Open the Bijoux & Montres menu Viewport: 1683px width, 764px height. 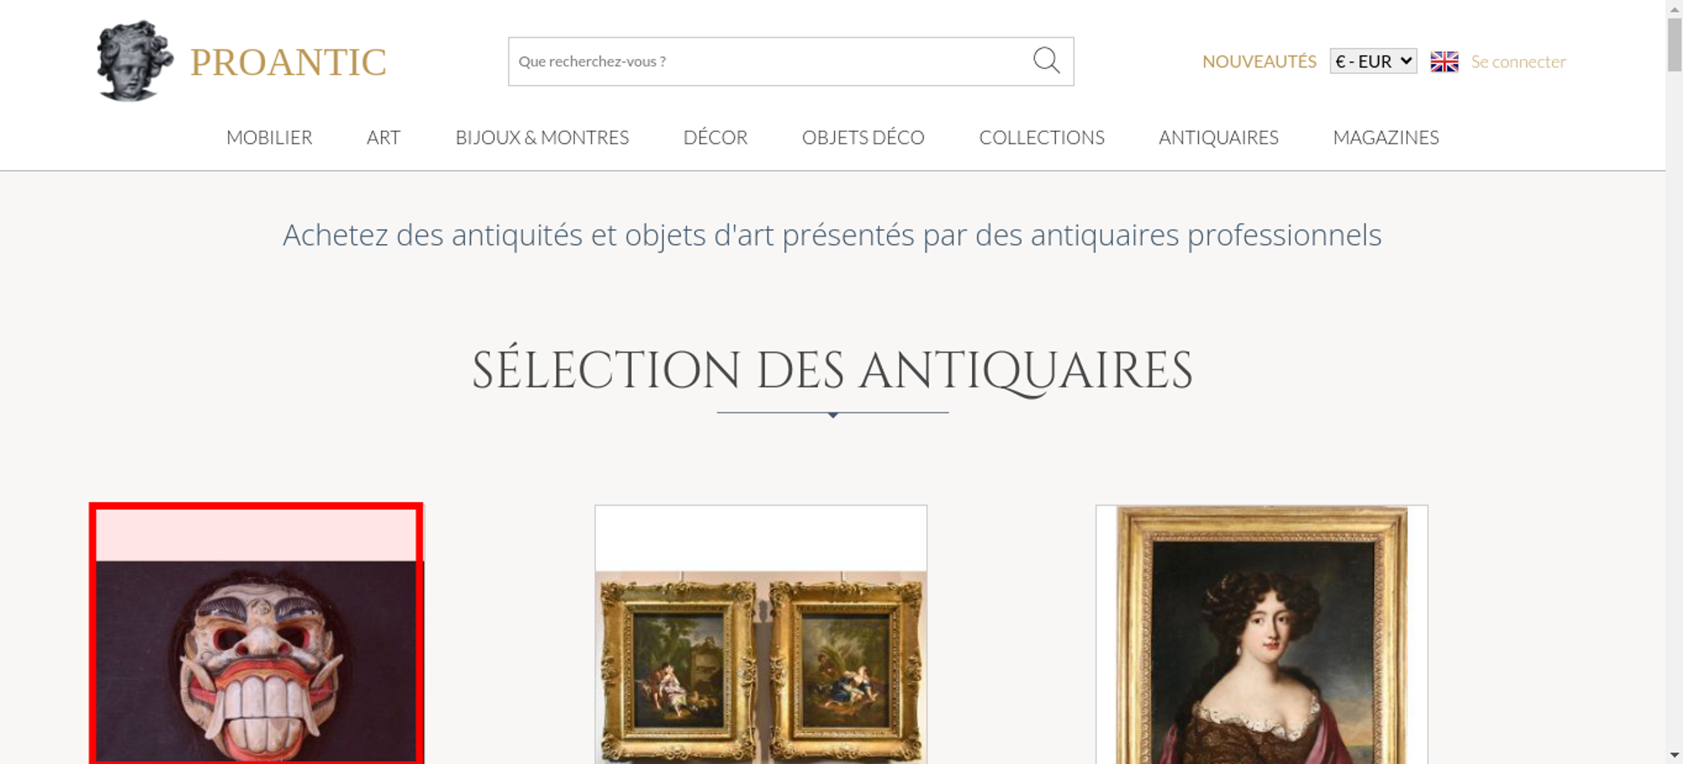point(542,137)
